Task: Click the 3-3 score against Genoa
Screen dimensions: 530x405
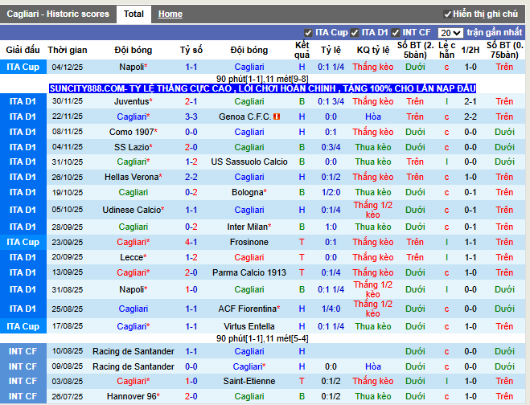Action: (x=191, y=117)
